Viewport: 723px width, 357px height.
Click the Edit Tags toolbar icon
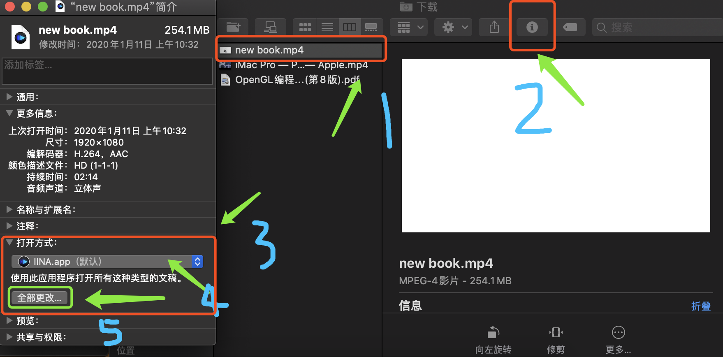(x=570, y=27)
